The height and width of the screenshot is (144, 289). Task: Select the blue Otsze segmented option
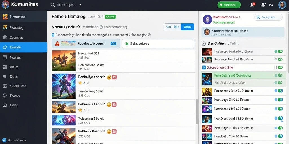point(187,27)
